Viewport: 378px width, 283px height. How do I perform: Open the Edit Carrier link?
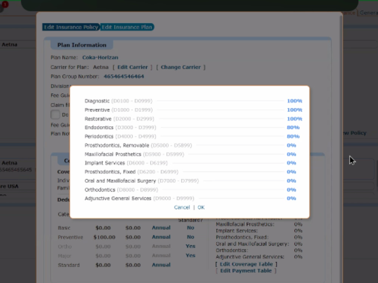132,67
